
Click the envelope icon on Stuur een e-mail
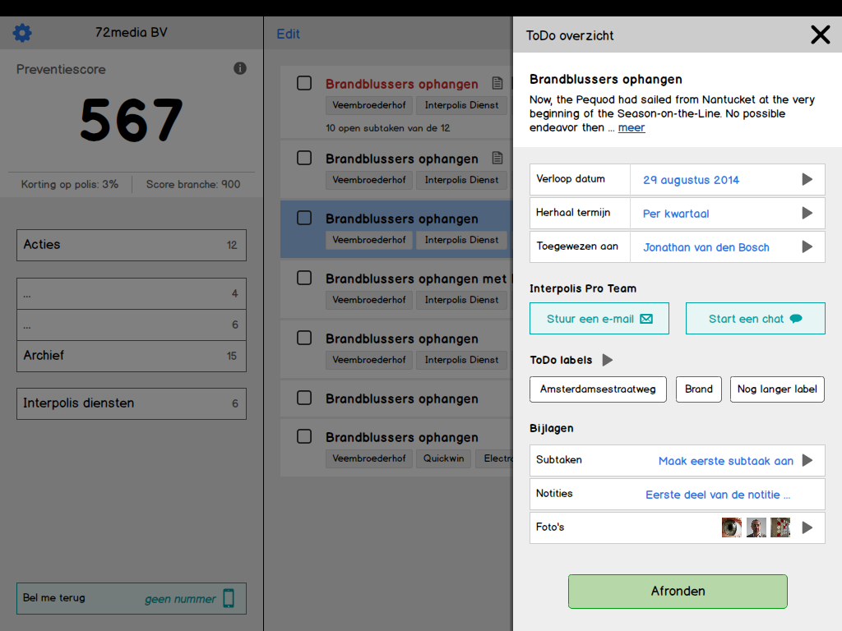coord(646,319)
